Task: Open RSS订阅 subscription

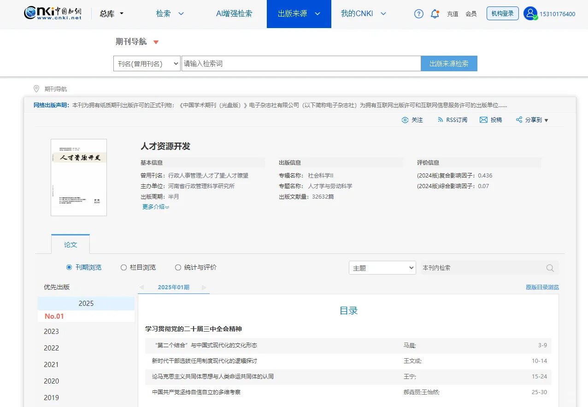Action: (x=452, y=120)
